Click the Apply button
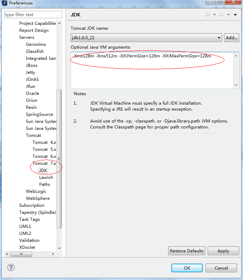 click(223, 251)
